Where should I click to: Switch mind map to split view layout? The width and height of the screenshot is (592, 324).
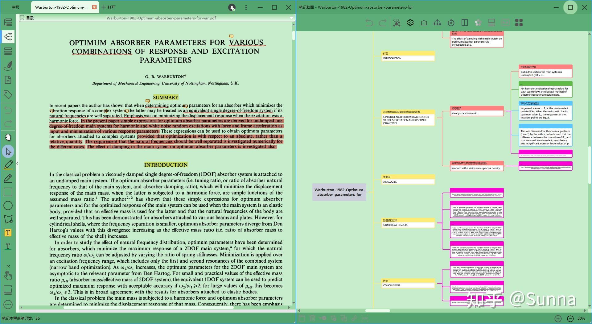(465, 23)
